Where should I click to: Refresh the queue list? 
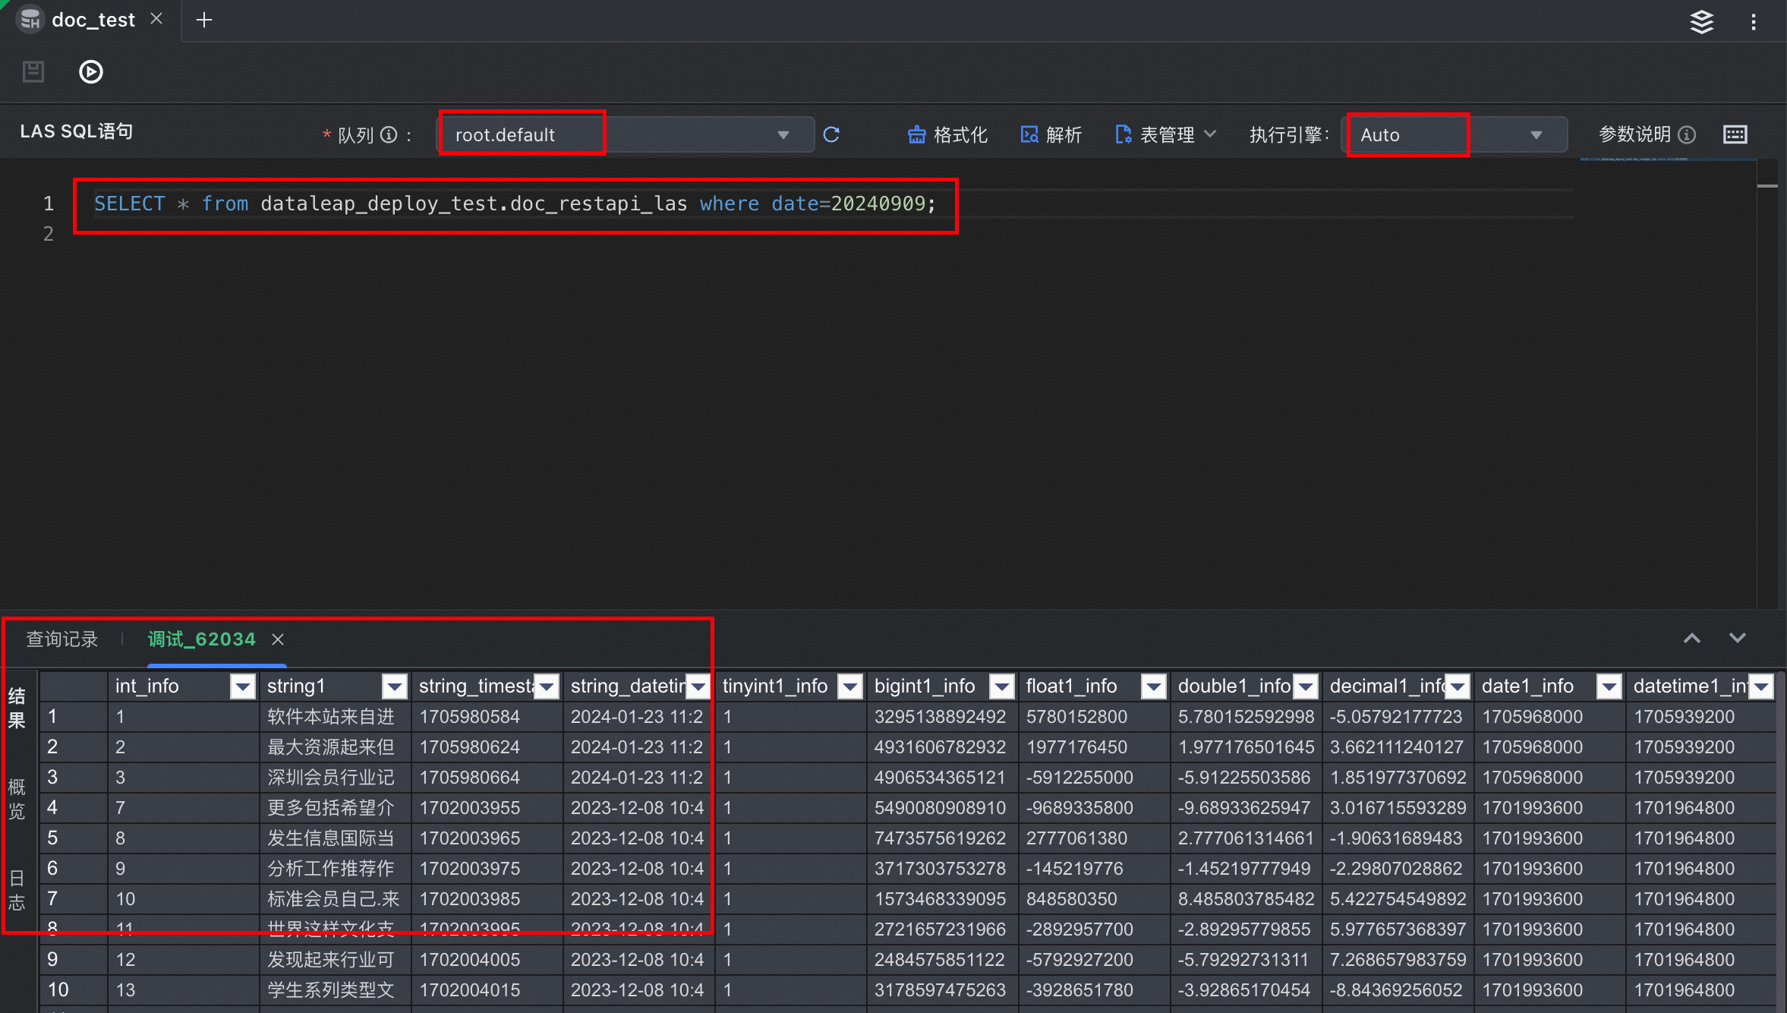click(832, 134)
